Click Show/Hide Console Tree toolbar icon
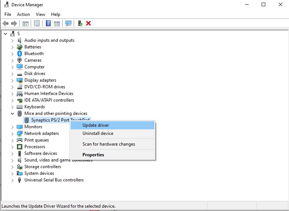 [25, 23]
